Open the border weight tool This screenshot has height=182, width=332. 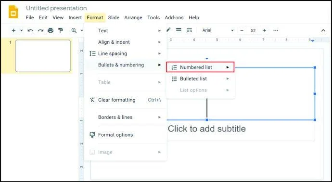pos(179,30)
